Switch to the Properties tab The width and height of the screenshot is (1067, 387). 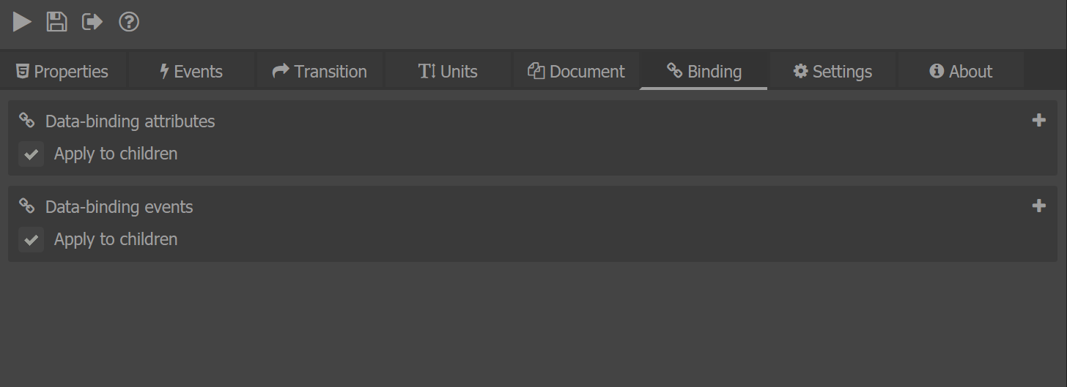pyautogui.click(x=63, y=71)
